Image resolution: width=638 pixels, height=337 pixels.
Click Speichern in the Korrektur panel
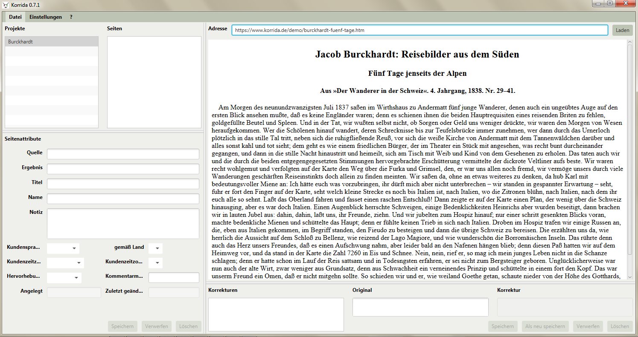point(503,326)
